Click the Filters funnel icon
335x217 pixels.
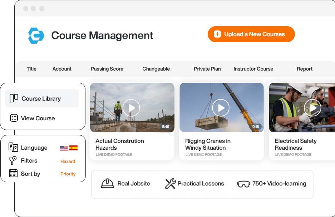coord(13,160)
